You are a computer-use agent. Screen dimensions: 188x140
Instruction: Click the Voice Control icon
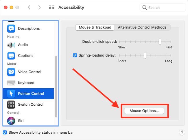(x=11, y=72)
